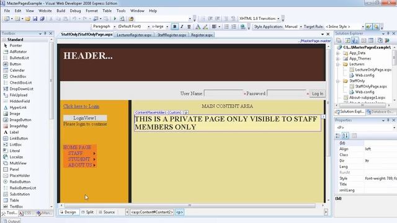This screenshot has height=223, width=397.
Task: Select the Image control in Toolbox
Action: (15, 114)
